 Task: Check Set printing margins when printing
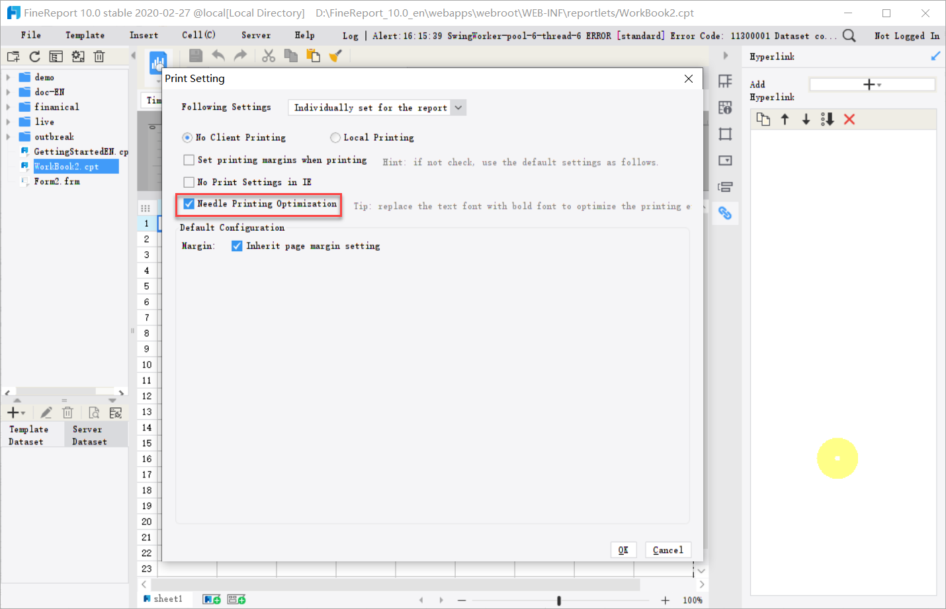pos(189,159)
